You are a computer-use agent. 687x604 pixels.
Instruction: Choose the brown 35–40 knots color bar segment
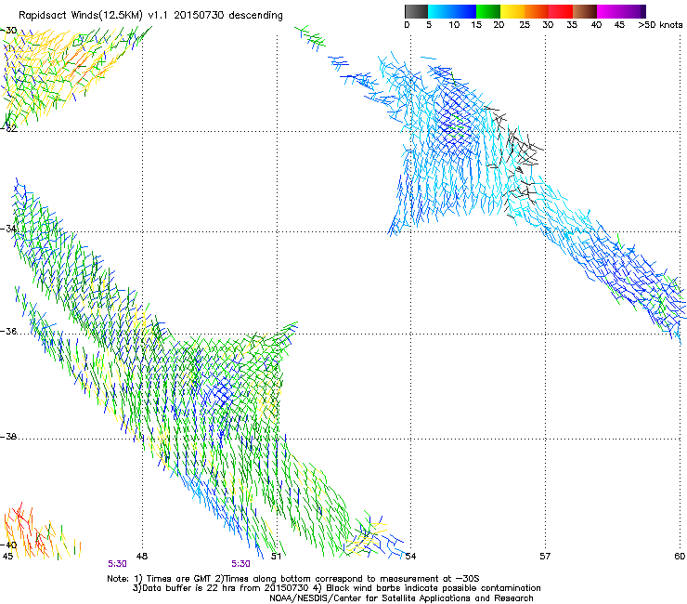(585, 11)
